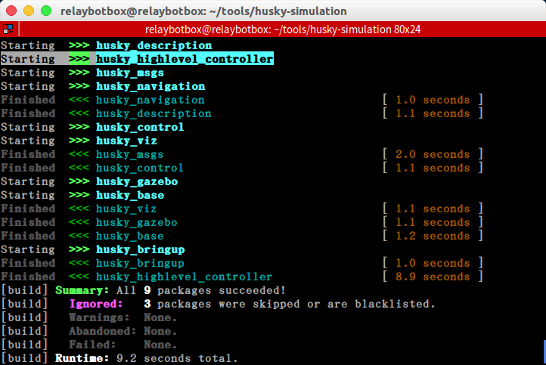This screenshot has width=546, height=365.
Task: Click the highlighted husky_highlevel_controller Starting line
Action: 137,59
